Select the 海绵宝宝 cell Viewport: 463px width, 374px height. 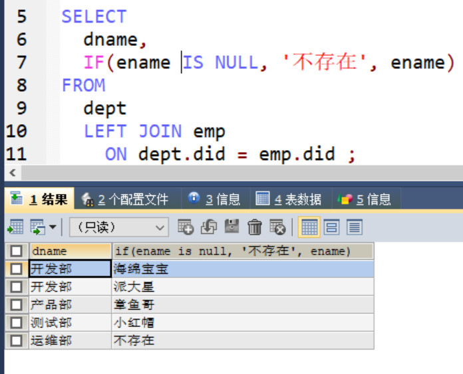[x=243, y=268]
